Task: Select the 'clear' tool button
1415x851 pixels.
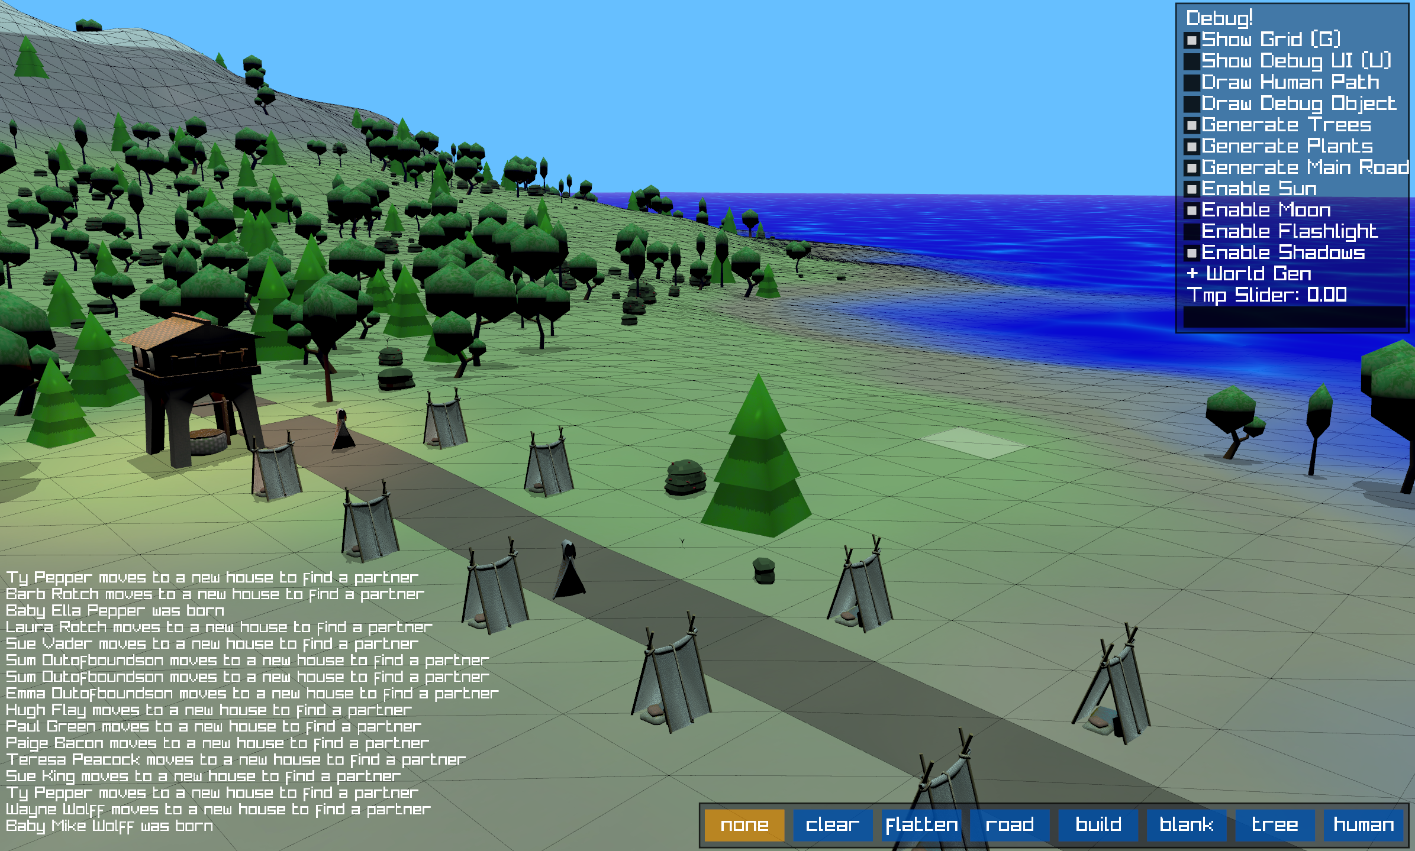Action: [832, 825]
